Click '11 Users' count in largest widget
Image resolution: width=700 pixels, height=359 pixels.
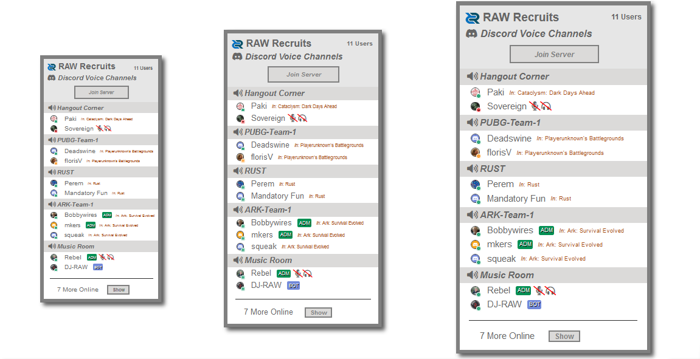point(626,17)
